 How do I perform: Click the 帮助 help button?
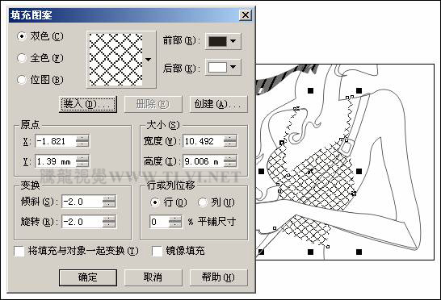(x=219, y=277)
